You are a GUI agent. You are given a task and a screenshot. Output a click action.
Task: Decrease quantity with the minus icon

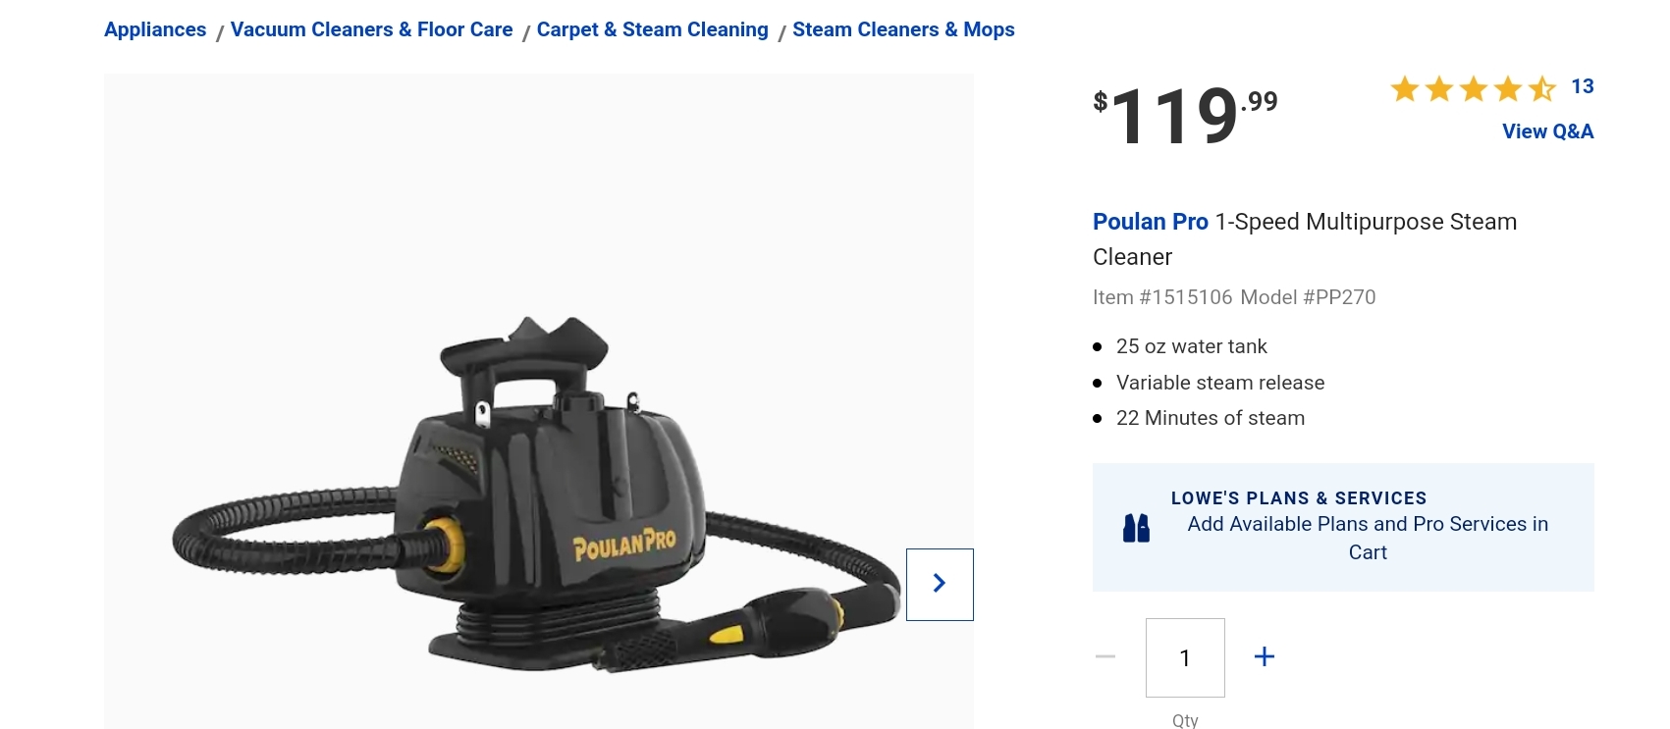coord(1105,656)
